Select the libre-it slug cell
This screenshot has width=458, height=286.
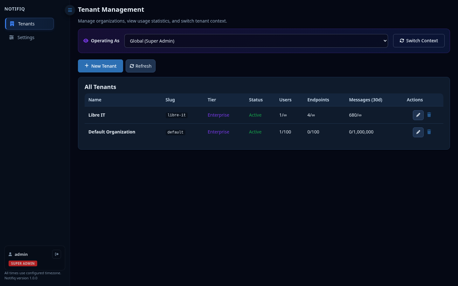point(177,115)
